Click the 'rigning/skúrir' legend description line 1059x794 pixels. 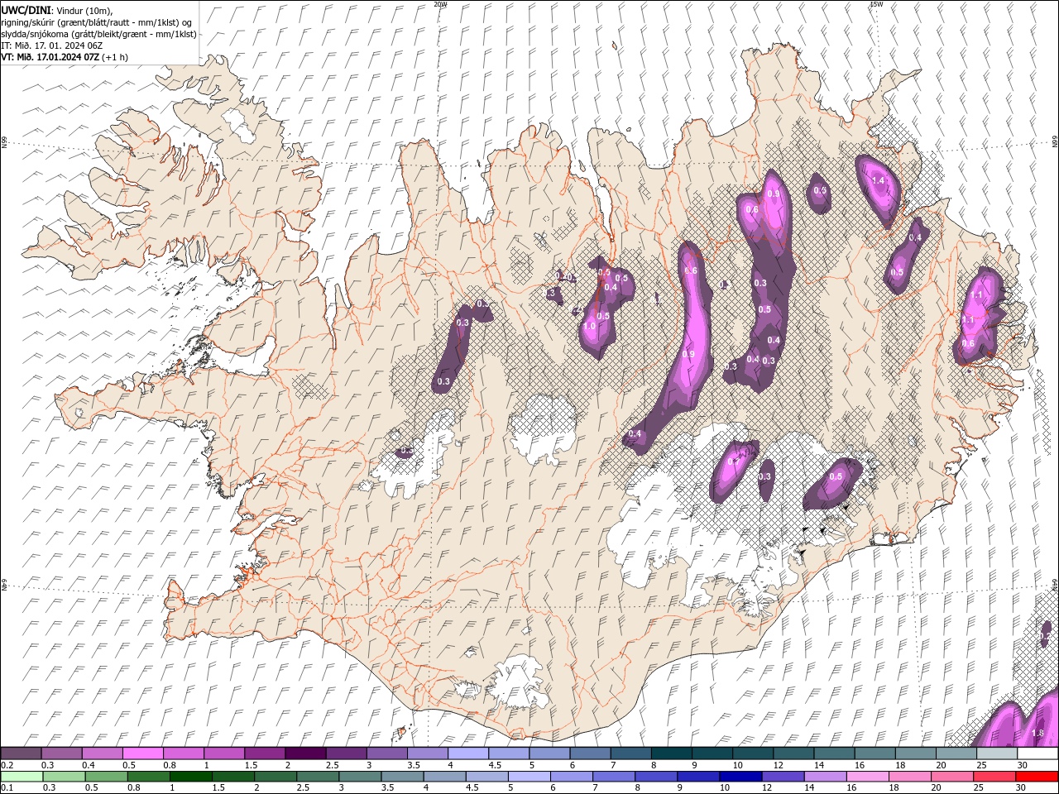(97, 22)
